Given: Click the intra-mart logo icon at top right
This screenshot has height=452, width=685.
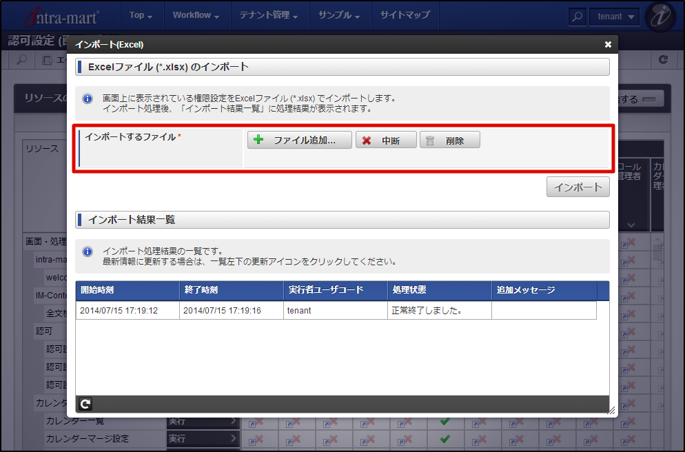Looking at the screenshot, I should [x=660, y=16].
